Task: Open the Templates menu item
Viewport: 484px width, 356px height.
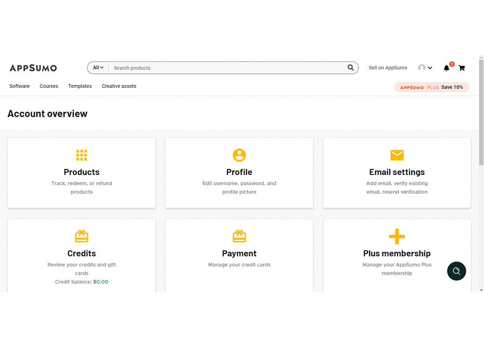Action: pyautogui.click(x=80, y=86)
